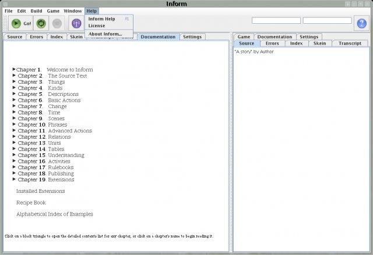The width and height of the screenshot is (373, 255).
Task: Open right panel Errors tab
Action: (x=272, y=44)
